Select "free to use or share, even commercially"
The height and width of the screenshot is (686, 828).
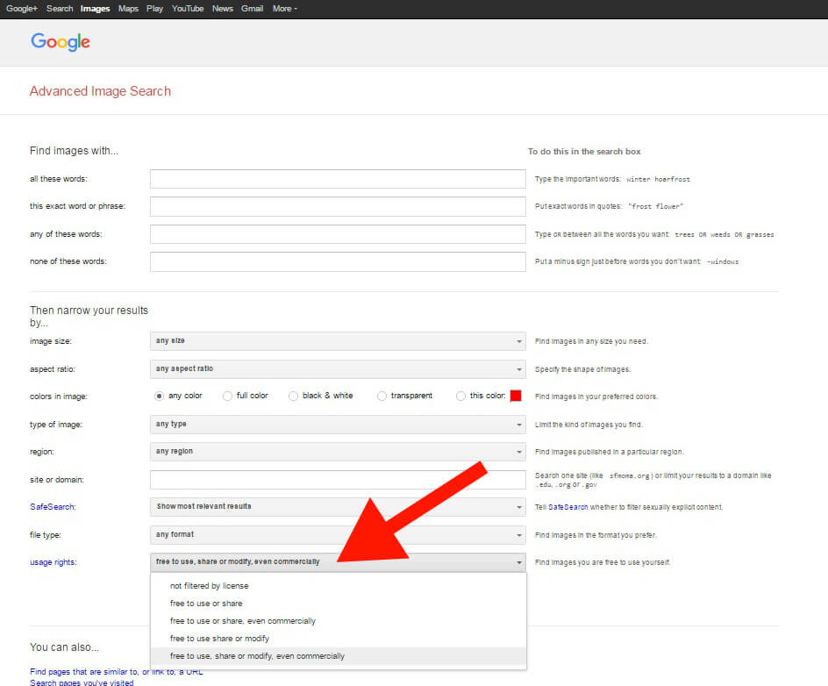[x=339, y=621]
